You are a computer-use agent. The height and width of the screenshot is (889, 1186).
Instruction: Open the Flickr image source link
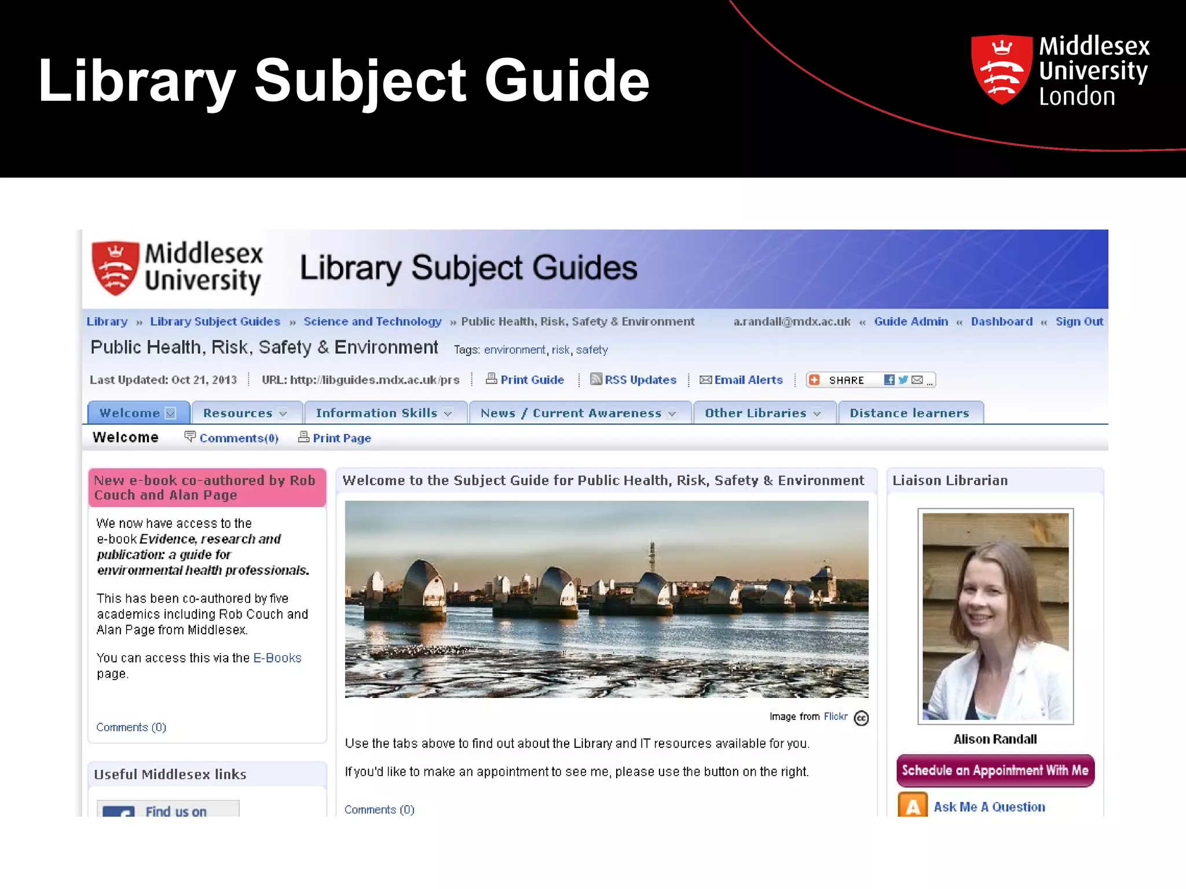pyautogui.click(x=836, y=717)
